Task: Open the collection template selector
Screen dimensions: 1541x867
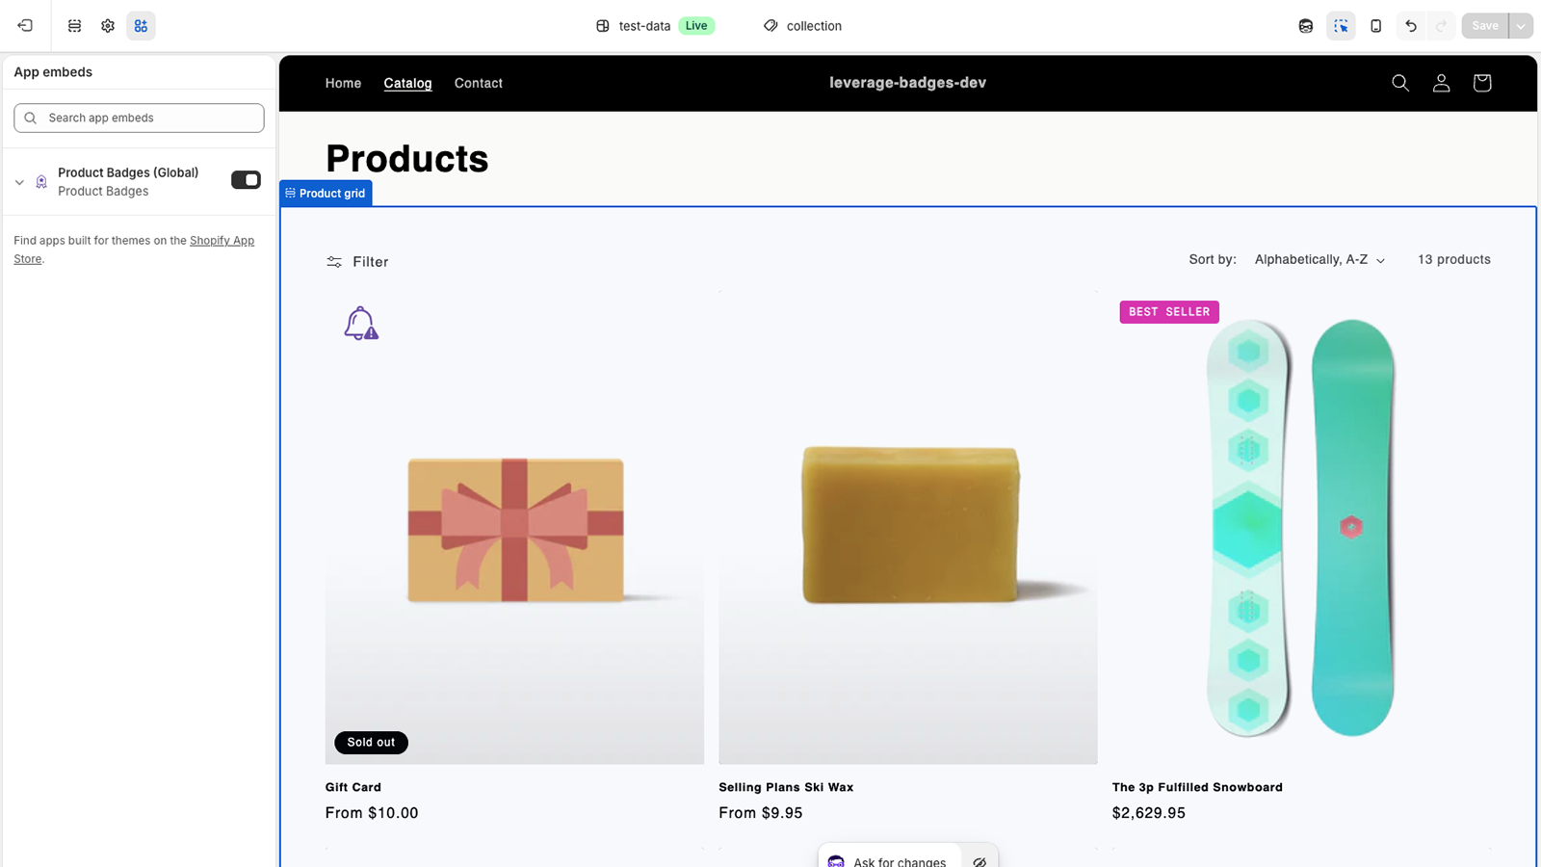Action: (x=802, y=26)
